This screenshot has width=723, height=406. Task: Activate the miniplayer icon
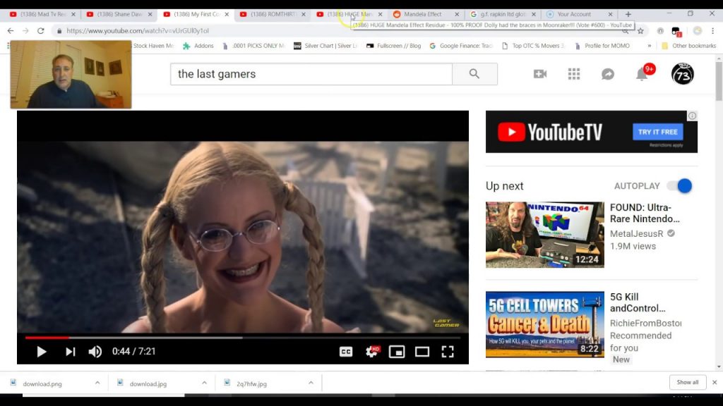coord(397,352)
